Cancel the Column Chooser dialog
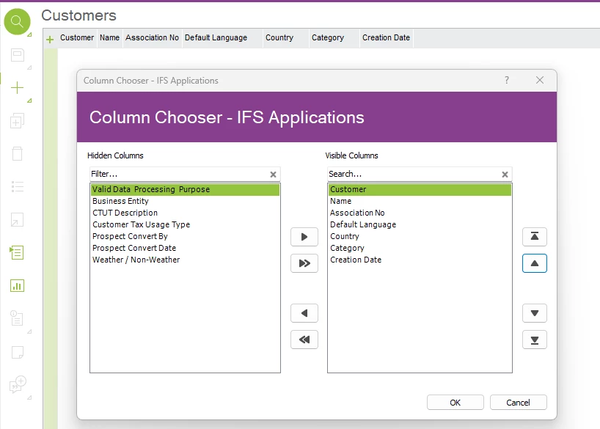The width and height of the screenshot is (600, 429). pyautogui.click(x=519, y=402)
